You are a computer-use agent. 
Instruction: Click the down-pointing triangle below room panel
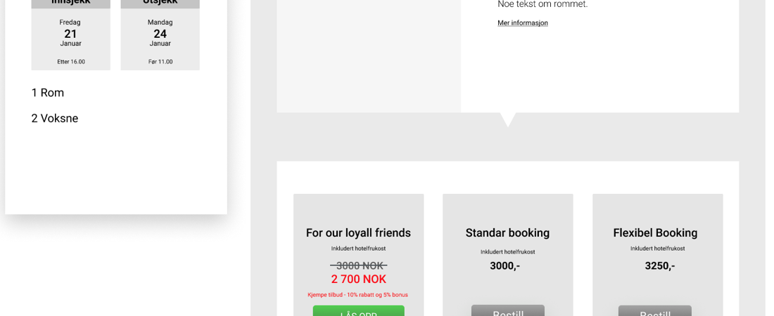tap(507, 119)
